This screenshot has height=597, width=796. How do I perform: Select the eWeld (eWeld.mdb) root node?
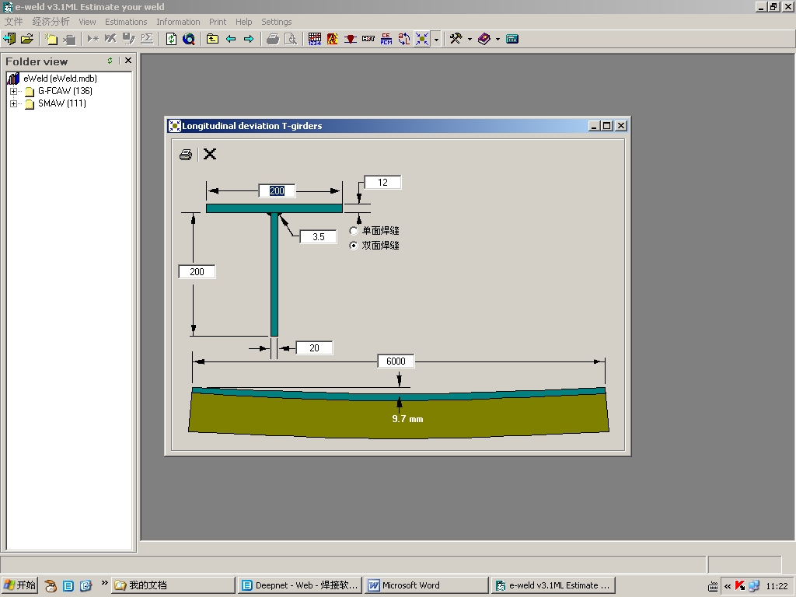59,79
